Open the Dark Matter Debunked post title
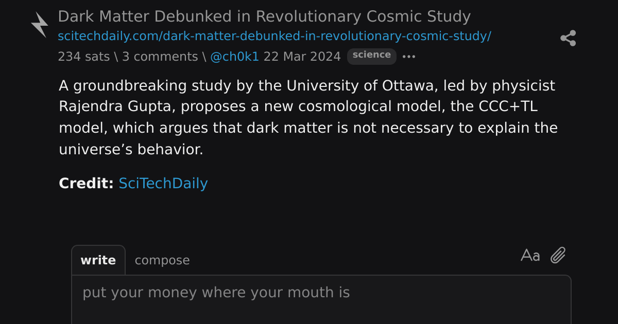The width and height of the screenshot is (618, 324). (x=264, y=16)
